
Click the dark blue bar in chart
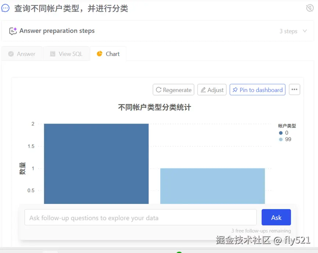(x=96, y=164)
